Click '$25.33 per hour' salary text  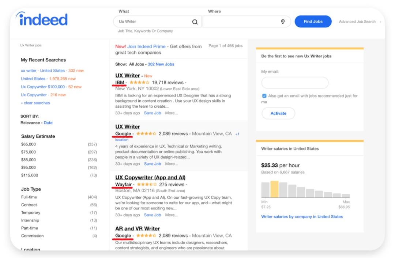[x=281, y=166]
